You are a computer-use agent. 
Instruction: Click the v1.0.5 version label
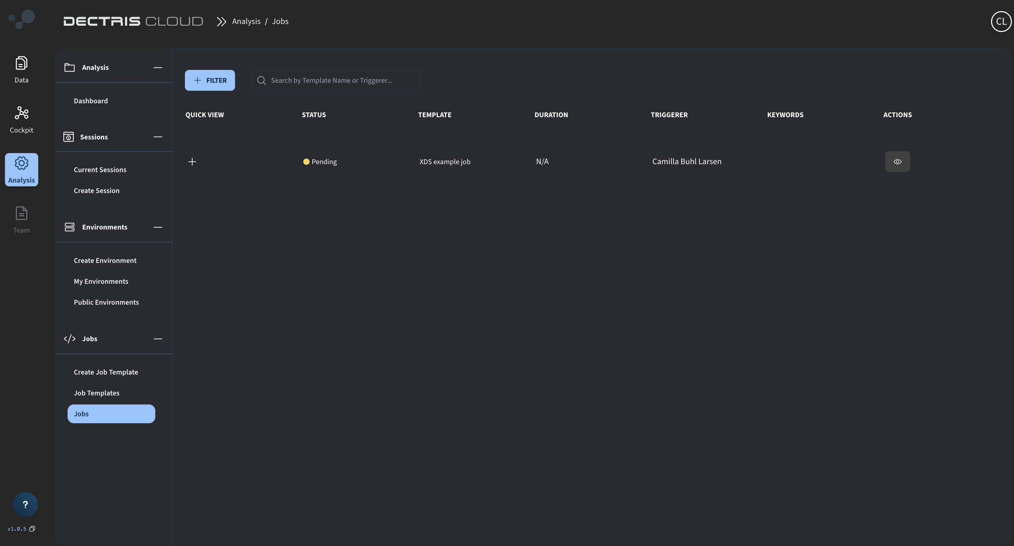coord(17,529)
